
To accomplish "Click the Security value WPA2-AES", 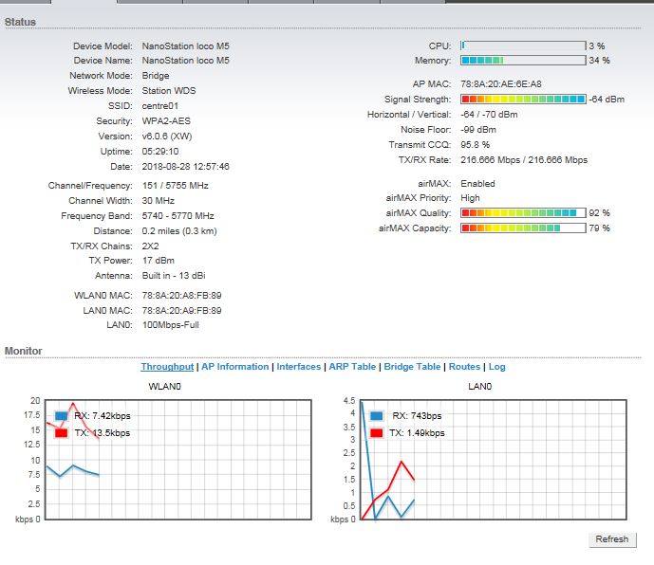I will pos(166,121).
